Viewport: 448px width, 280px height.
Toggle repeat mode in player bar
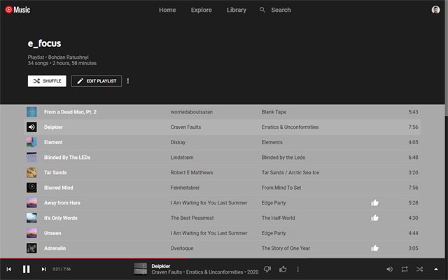click(x=405, y=269)
